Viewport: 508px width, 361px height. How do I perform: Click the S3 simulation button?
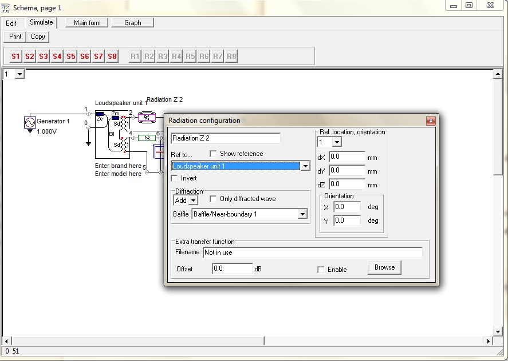(44, 56)
